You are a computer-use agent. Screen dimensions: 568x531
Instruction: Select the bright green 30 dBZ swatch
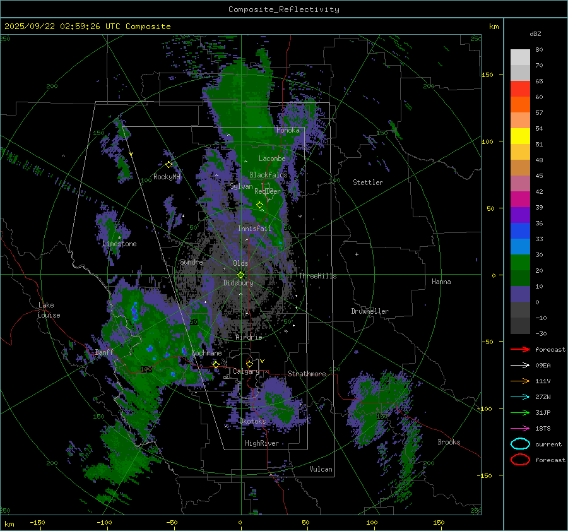(520, 263)
